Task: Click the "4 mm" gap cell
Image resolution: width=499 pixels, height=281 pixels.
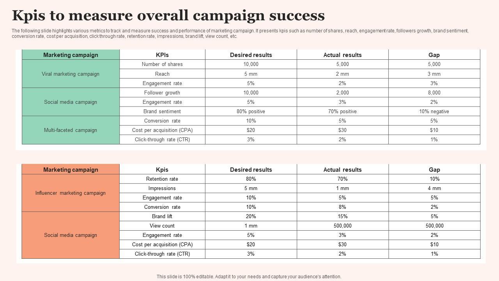Action: point(434,188)
